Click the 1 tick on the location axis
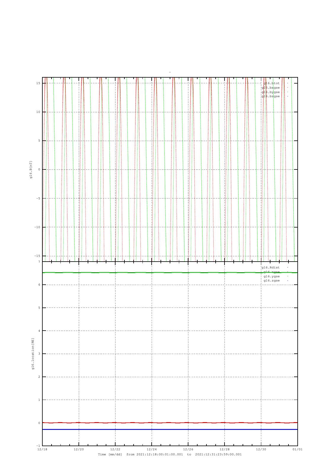The width and height of the screenshot is (335, 474). pos(39,400)
